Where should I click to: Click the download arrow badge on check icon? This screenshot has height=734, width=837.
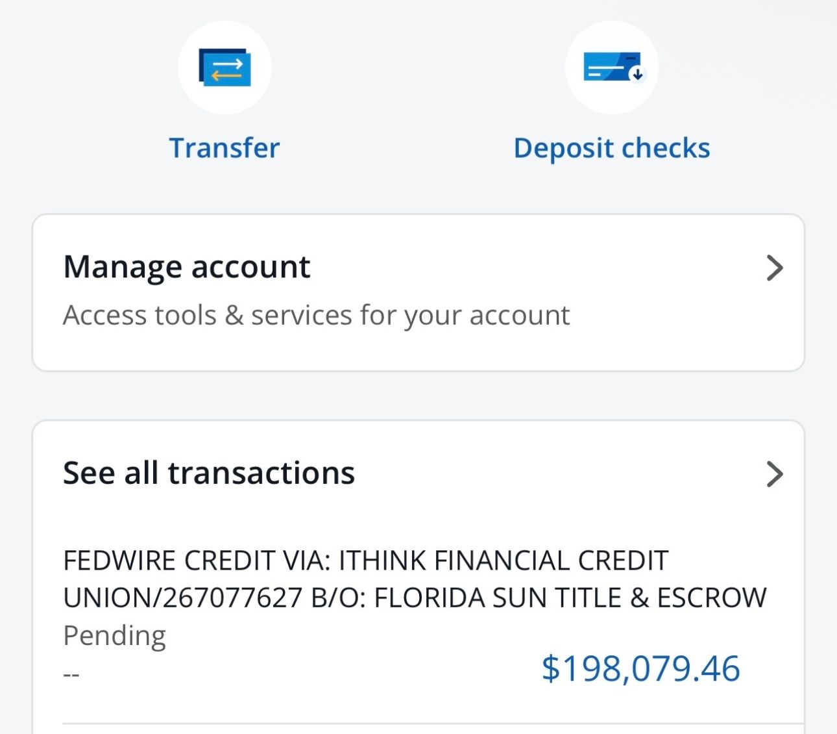638,75
